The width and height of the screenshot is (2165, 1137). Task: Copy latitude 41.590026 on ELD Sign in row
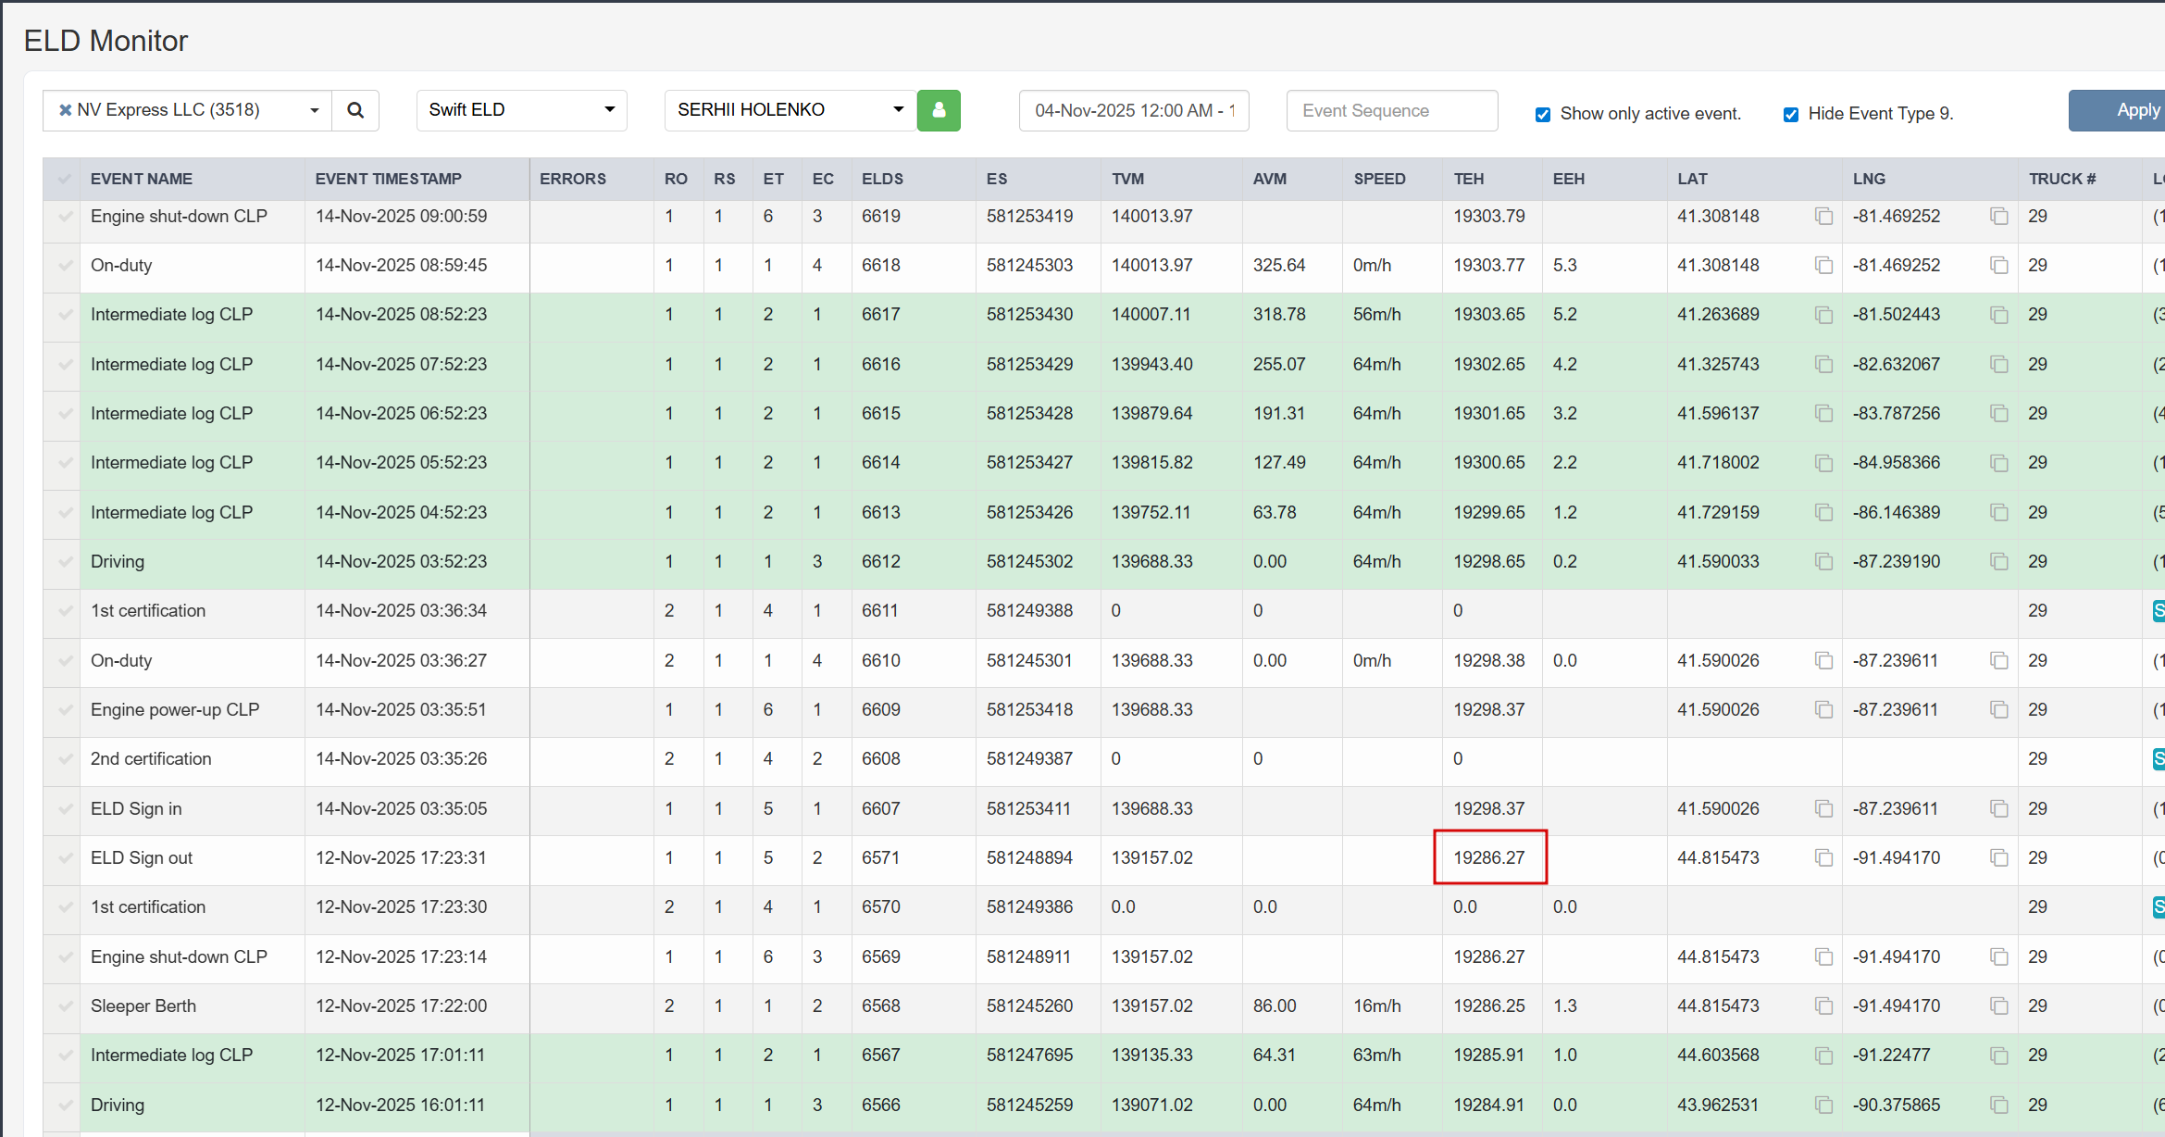point(1823,809)
